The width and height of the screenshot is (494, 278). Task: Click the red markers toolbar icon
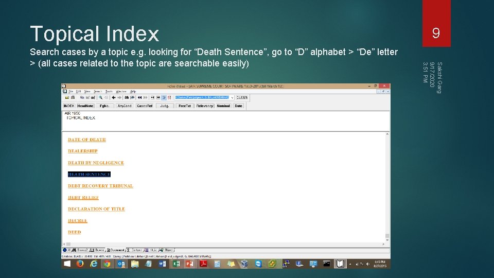(x=169, y=98)
